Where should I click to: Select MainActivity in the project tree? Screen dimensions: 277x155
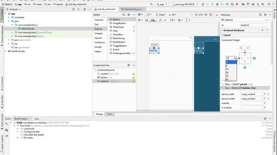28,29
